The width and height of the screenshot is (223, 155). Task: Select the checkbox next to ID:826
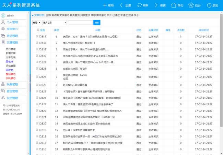click(x=37, y=85)
